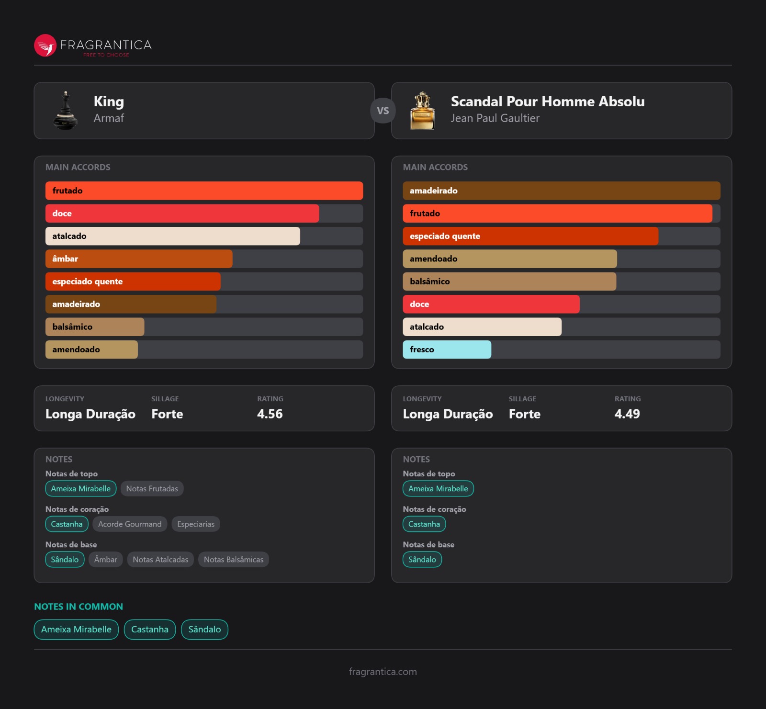The width and height of the screenshot is (766, 709).
Task: Click King's 4.56 rating value
Action: point(270,414)
